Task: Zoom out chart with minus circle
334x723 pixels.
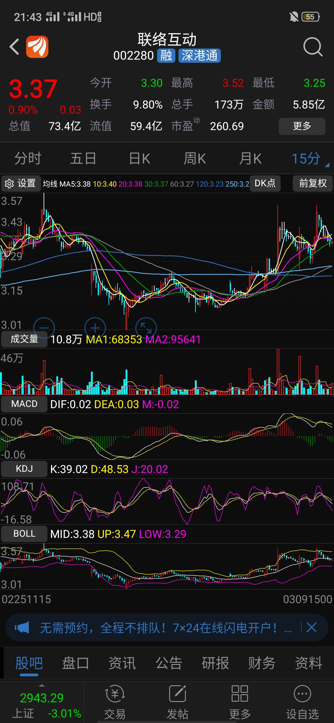Action: click(x=44, y=328)
